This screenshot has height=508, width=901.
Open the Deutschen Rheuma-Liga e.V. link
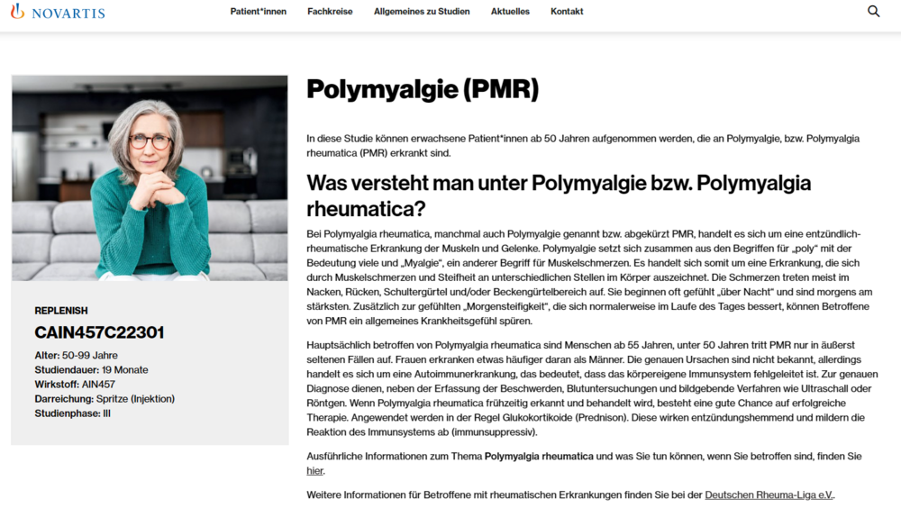[x=769, y=495]
